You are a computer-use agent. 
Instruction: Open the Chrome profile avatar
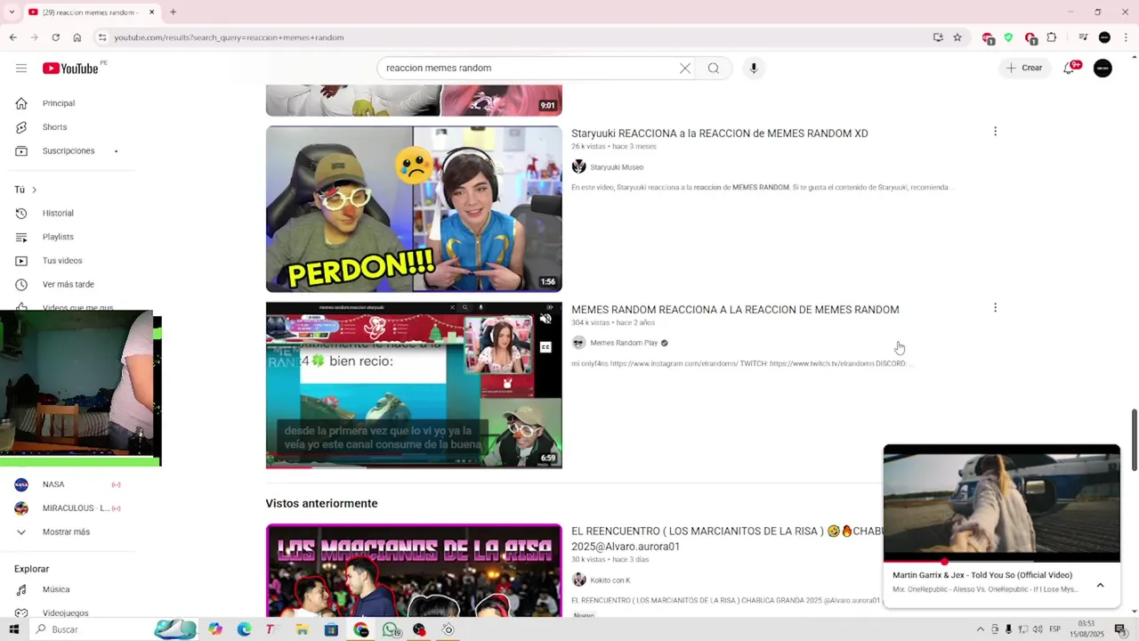(1104, 37)
